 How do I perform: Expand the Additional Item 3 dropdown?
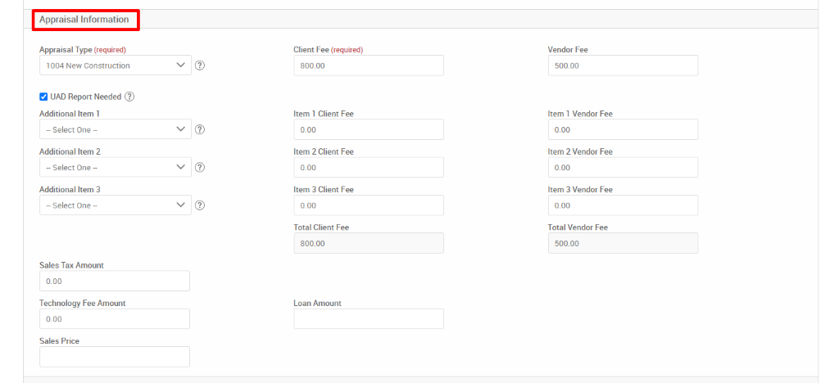[x=115, y=205]
